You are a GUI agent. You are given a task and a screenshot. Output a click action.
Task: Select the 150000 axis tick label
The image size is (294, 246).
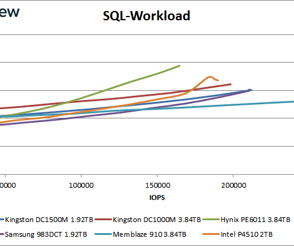[x=157, y=185]
